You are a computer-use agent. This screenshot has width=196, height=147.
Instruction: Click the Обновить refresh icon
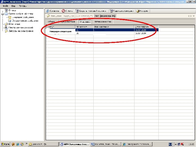(x=47, y=11)
